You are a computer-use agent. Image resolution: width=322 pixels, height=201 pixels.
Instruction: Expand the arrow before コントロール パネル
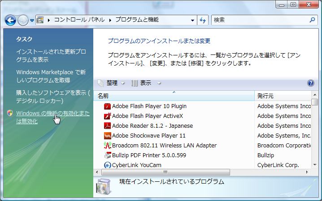click(x=49, y=20)
